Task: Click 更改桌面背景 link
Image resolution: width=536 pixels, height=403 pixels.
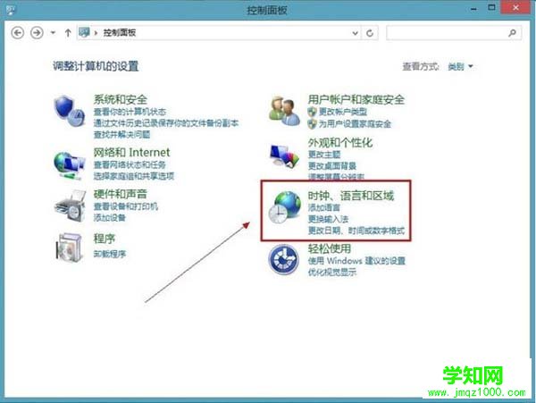Action: click(x=332, y=166)
